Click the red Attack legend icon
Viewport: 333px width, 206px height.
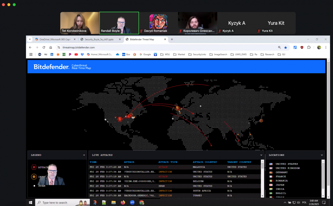[x=34, y=167]
